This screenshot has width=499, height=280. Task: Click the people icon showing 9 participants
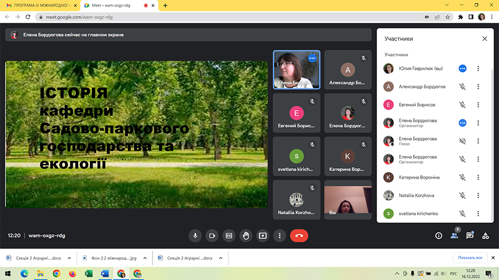pos(454,235)
